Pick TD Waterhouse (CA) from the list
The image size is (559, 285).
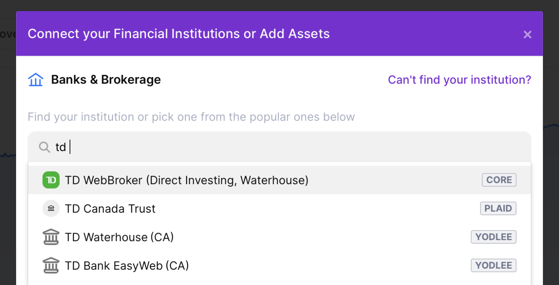tap(119, 237)
